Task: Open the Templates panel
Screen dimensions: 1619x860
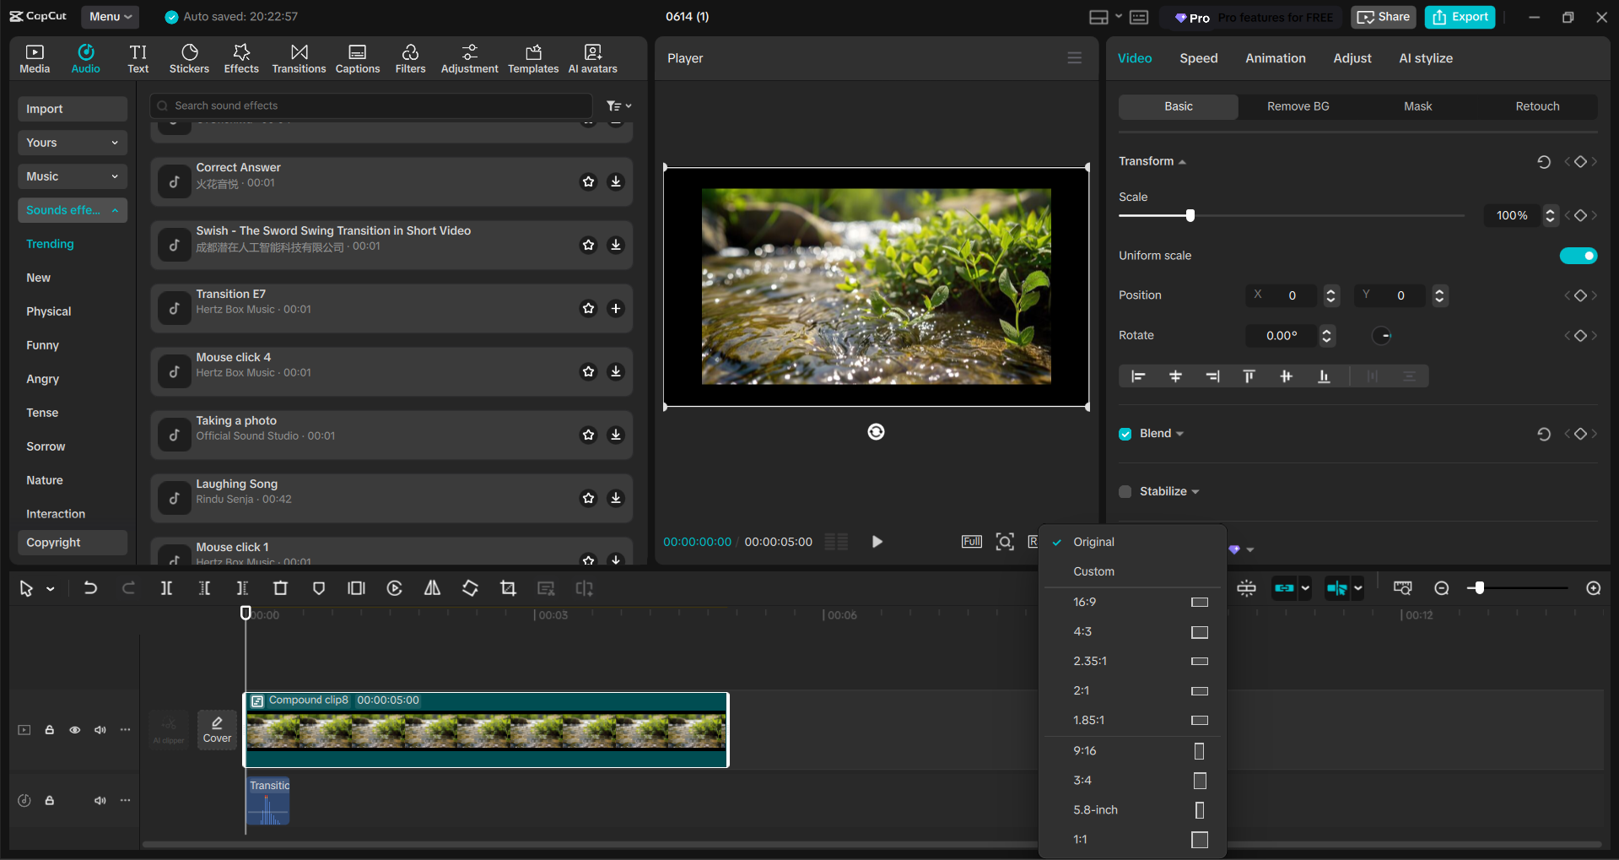Action: [532, 57]
